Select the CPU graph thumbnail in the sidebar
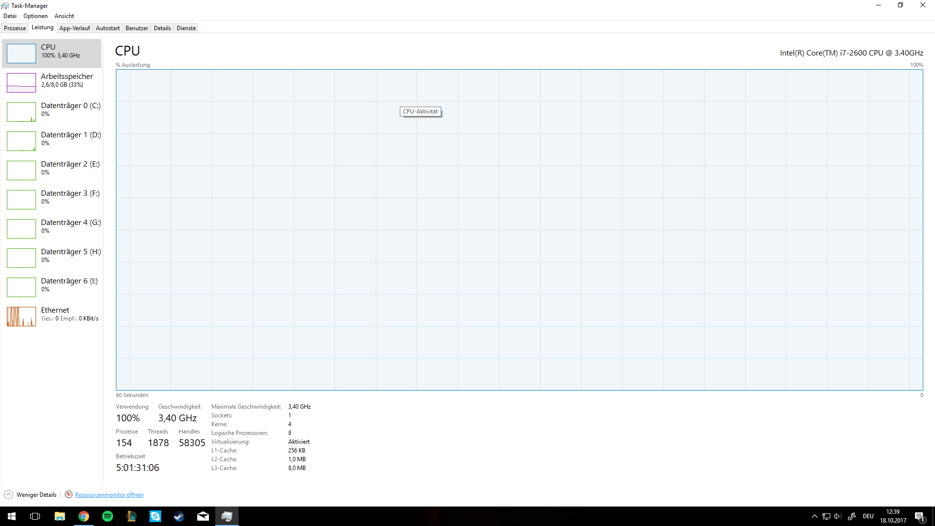The height and width of the screenshot is (526, 935). point(21,54)
